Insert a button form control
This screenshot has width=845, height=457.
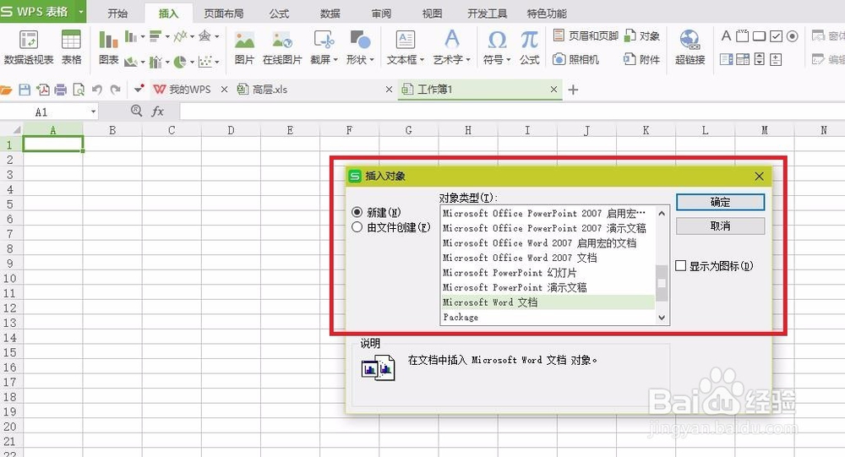point(759,36)
